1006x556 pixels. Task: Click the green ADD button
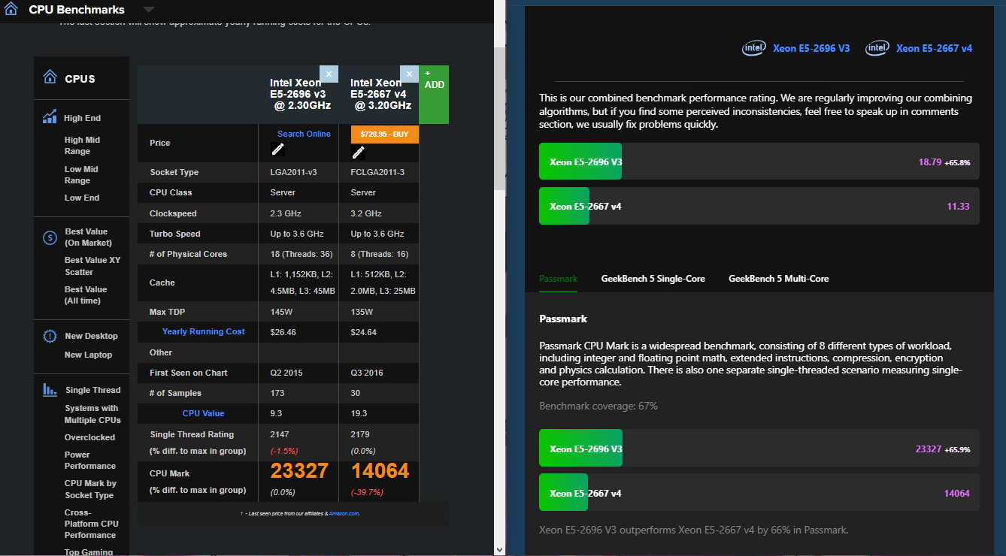[434, 94]
